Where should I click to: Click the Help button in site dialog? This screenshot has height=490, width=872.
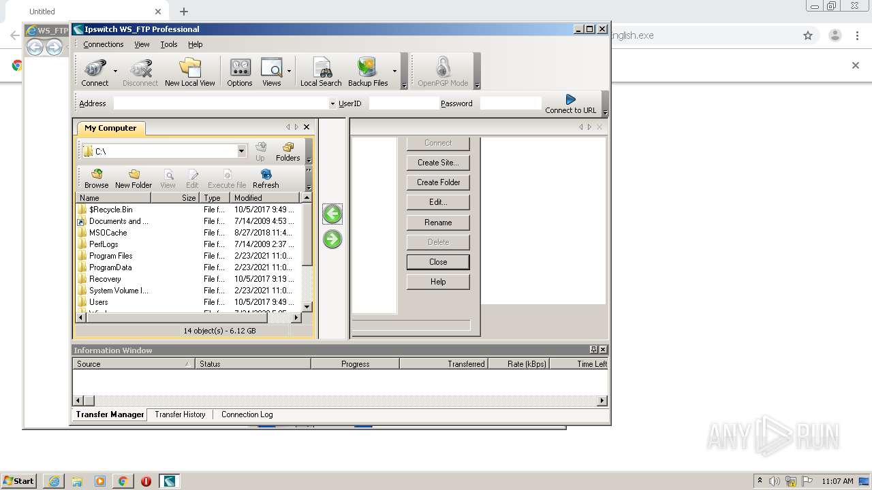pos(438,282)
